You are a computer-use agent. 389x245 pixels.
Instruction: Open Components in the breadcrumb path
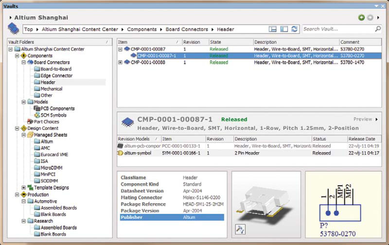[142, 29]
